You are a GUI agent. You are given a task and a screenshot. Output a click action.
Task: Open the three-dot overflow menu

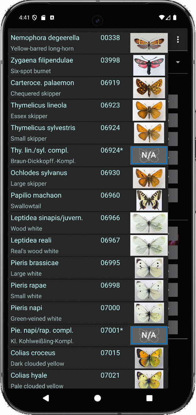click(178, 40)
